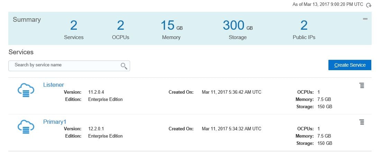This screenshot has height=159, width=381.
Task: Select the OCPUs count in Summary
Action: tap(120, 26)
